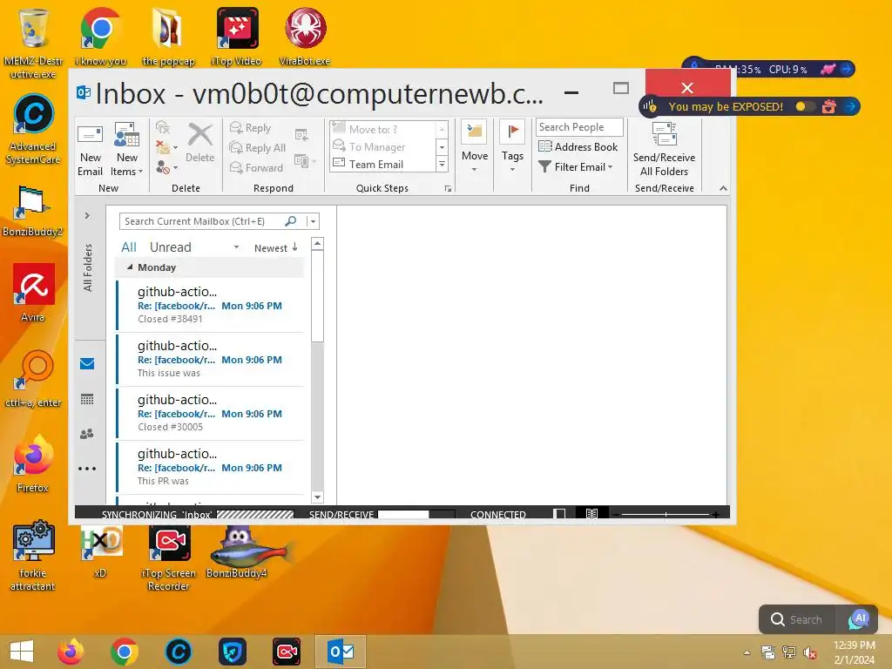Viewport: 892px width, 669px height.
Task: Open email reading This PR was
Action: pos(210,467)
